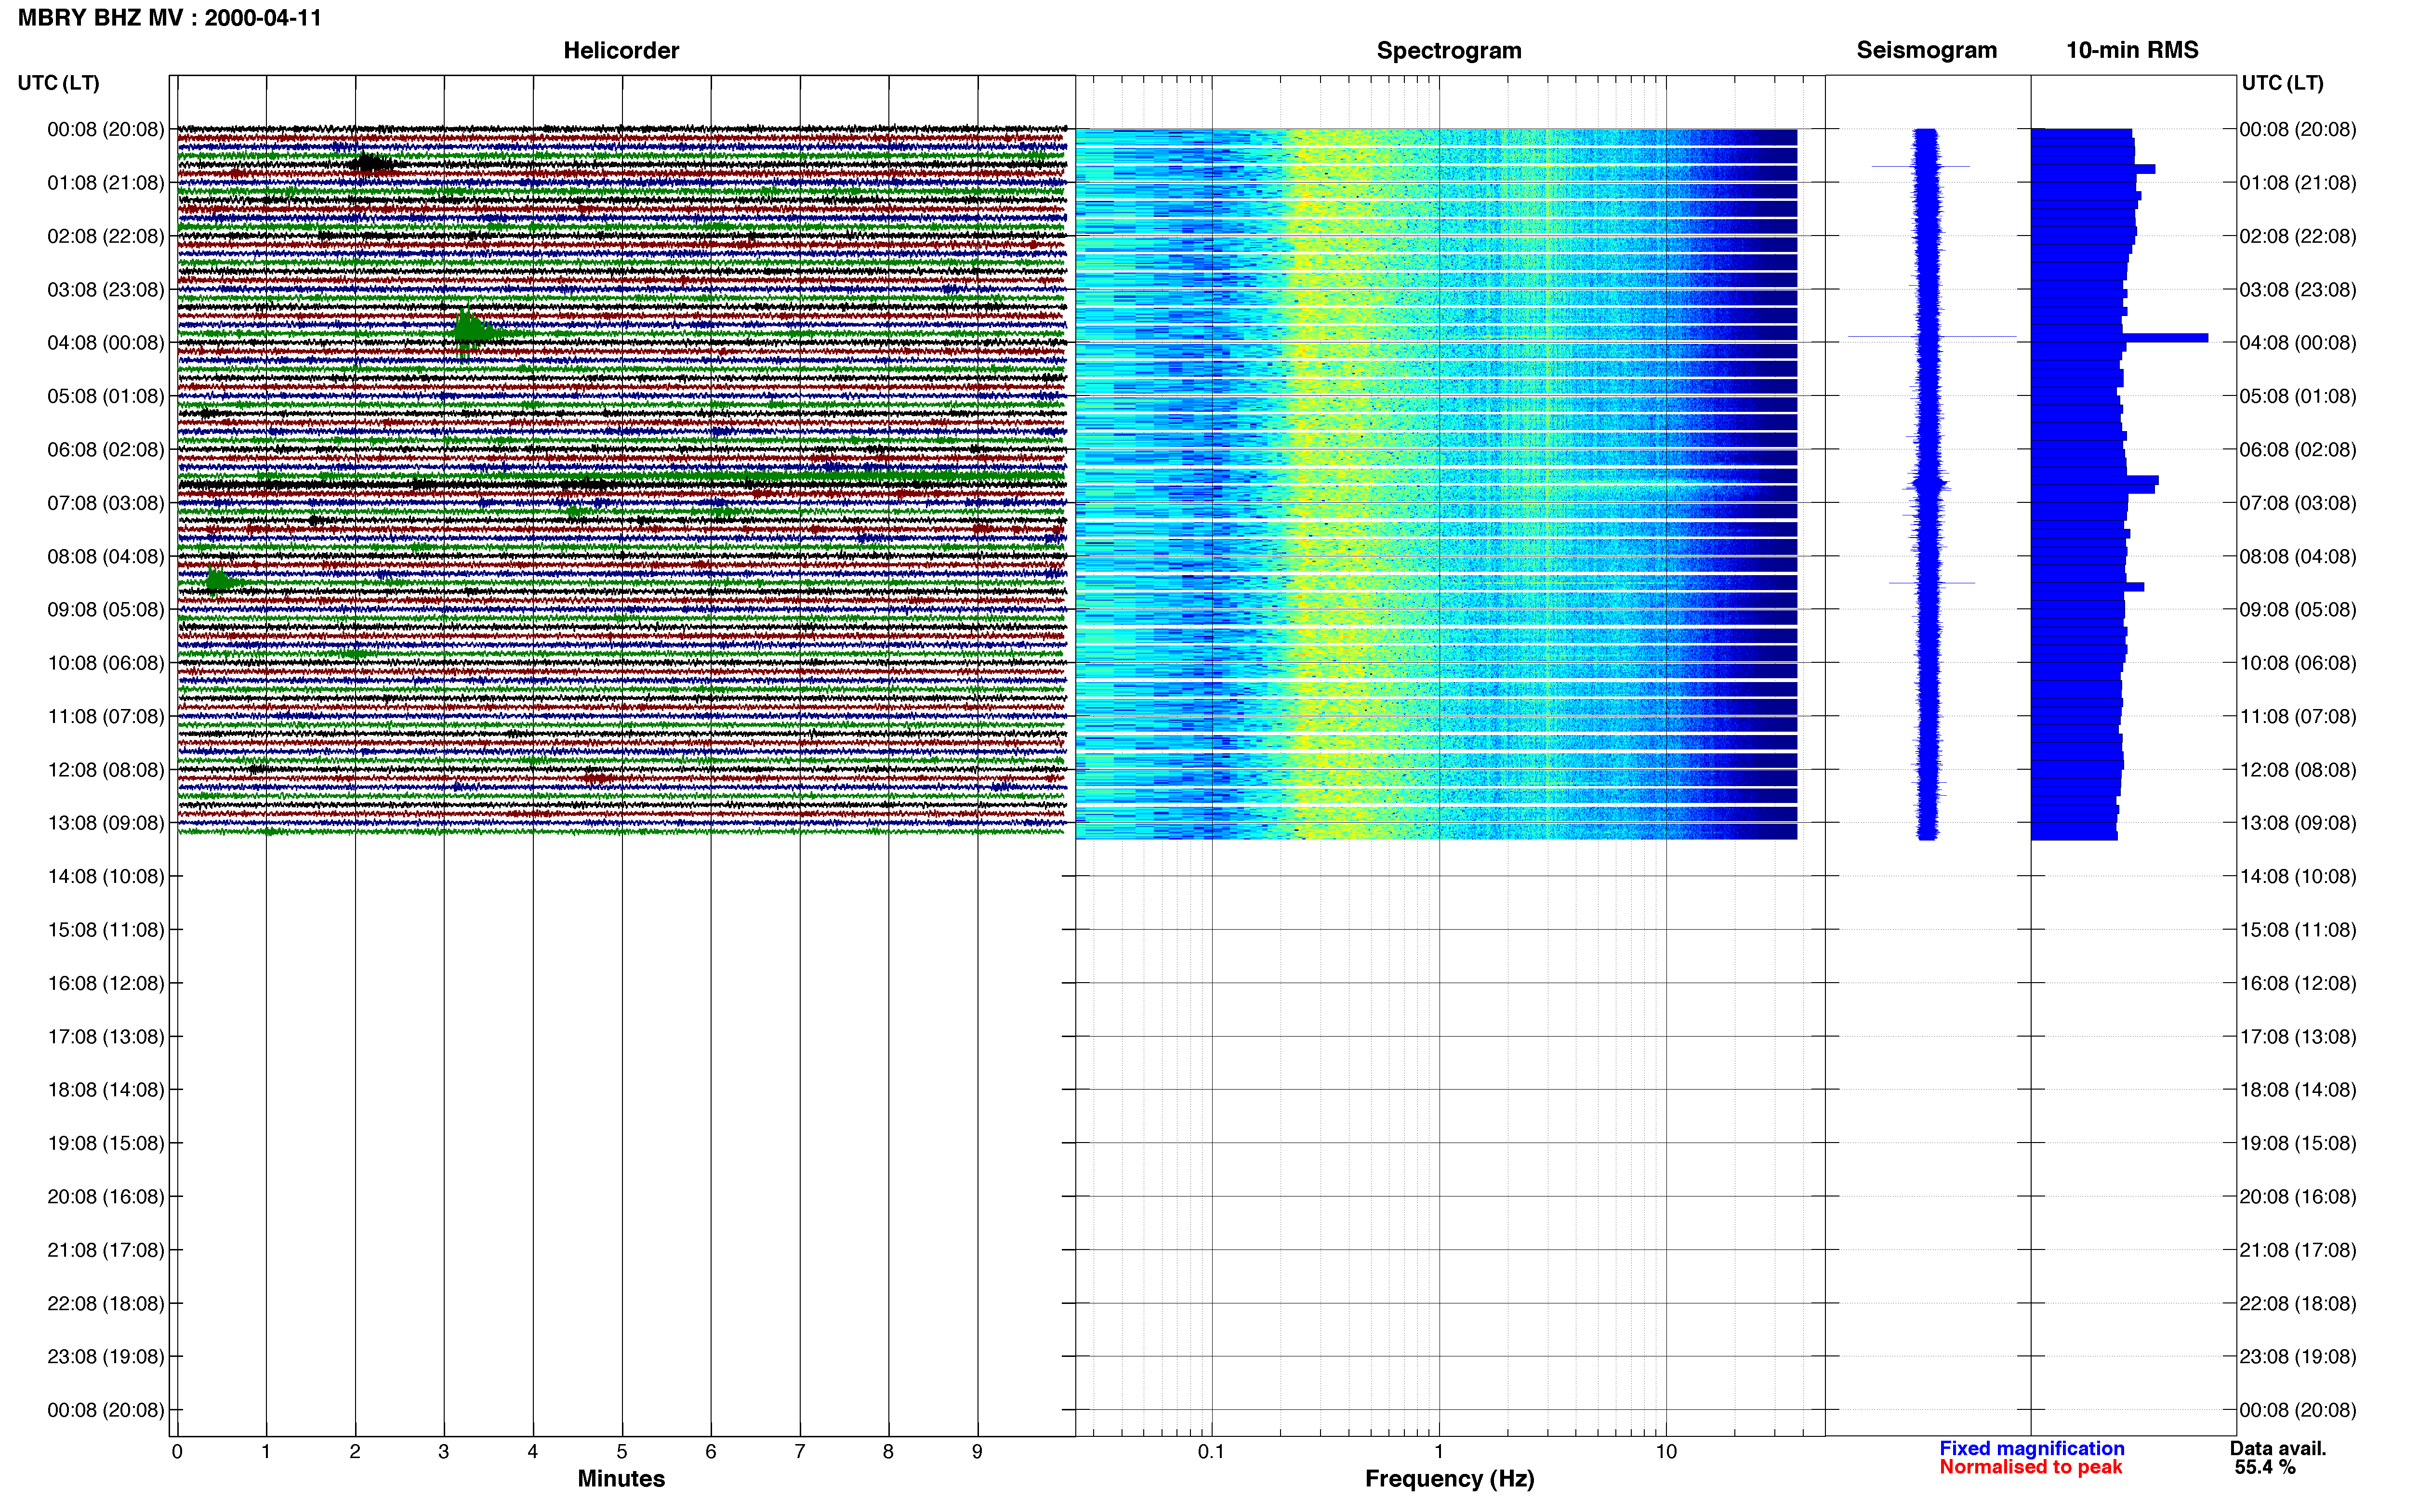
Task: Click the '10-min RMS' panel heading
Action: click(x=2132, y=50)
